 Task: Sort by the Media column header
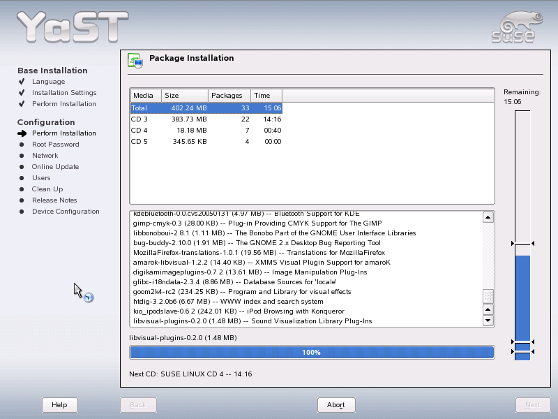tap(146, 96)
